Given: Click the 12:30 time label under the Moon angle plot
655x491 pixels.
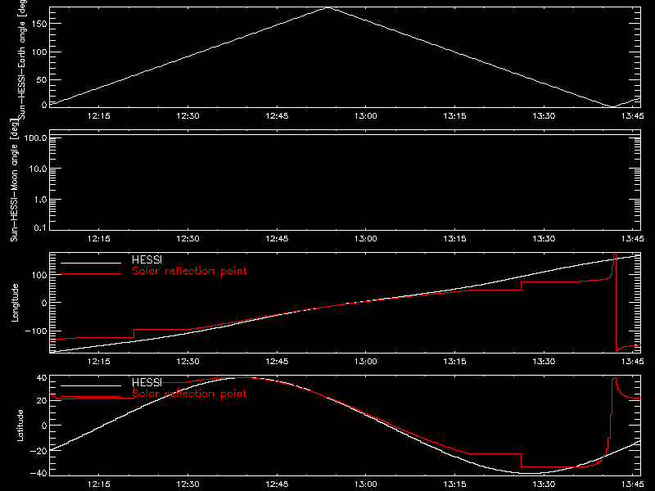Looking at the screenshot, I should [x=188, y=239].
